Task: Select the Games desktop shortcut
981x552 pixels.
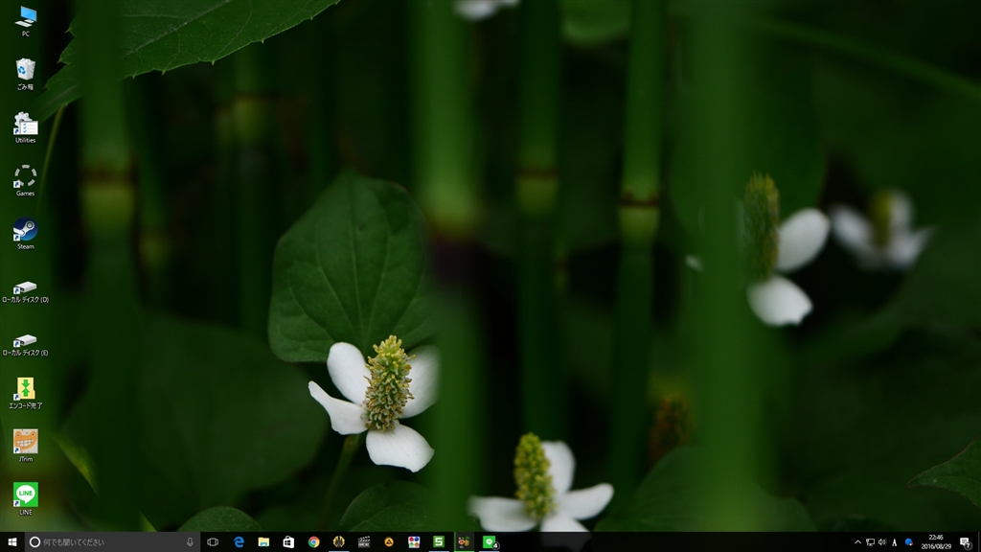Action: (x=25, y=180)
